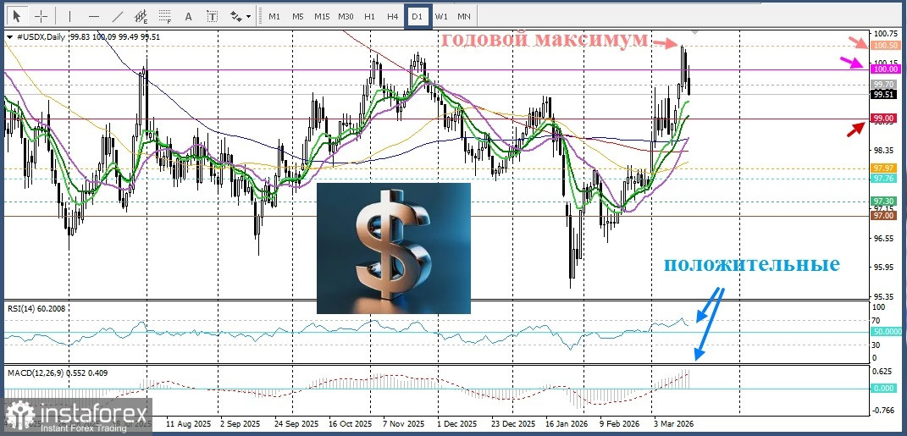
Task: Choose the Trendline drawing tool
Action: (x=118, y=16)
